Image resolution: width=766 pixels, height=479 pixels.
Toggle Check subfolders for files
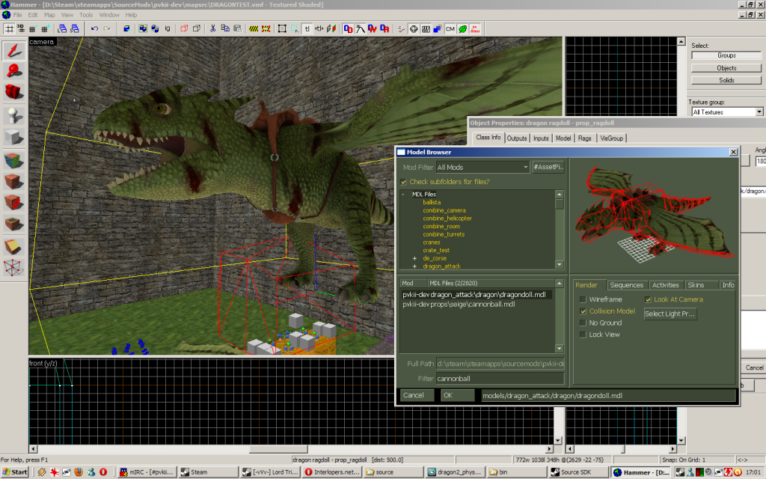pyautogui.click(x=404, y=181)
